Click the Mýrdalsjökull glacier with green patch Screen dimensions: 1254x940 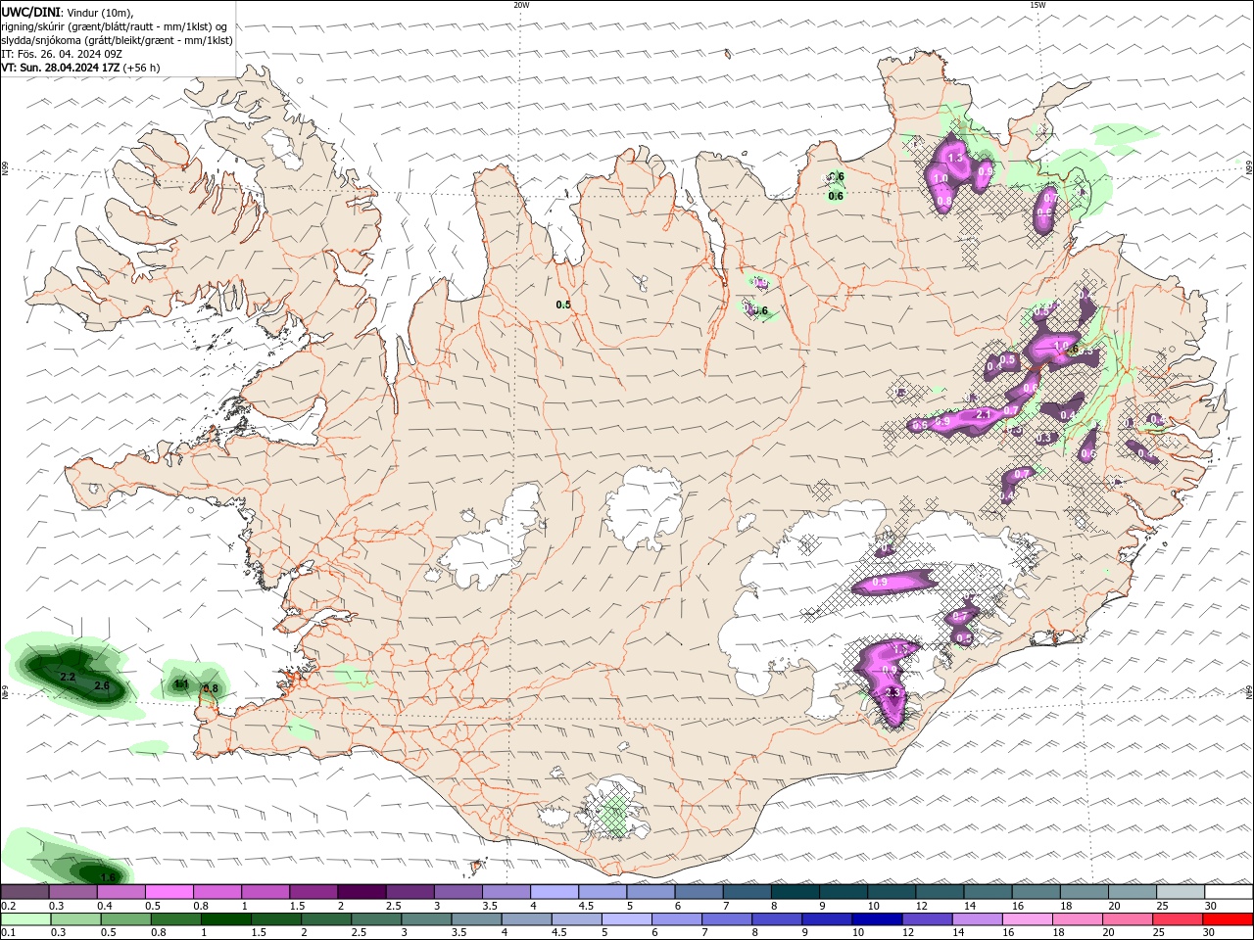[x=614, y=809]
